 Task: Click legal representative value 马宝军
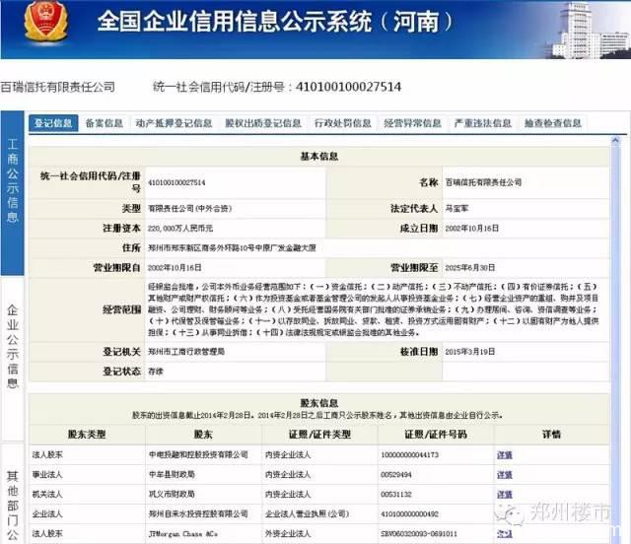click(456, 208)
